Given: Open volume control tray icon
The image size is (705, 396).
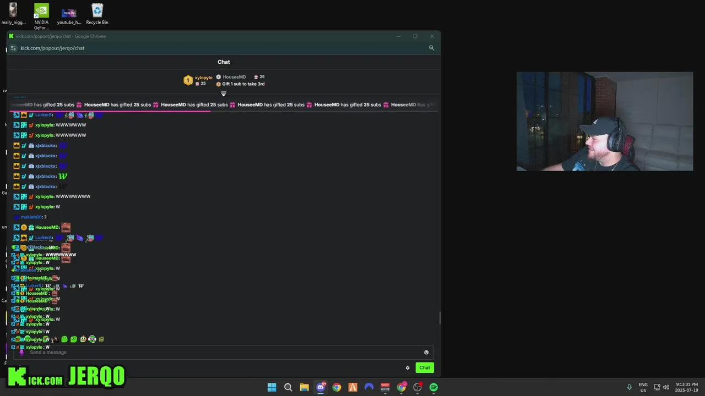Looking at the screenshot, I should coord(666,387).
